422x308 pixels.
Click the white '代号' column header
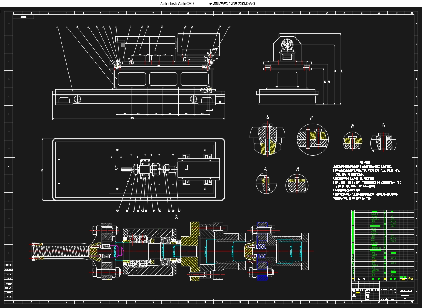[361, 278]
